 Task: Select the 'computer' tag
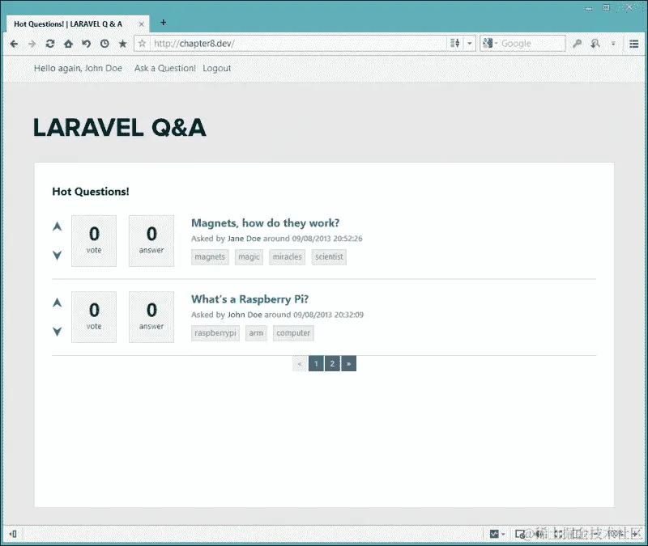click(x=293, y=333)
